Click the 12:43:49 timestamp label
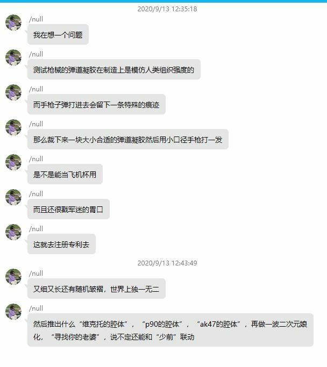 [x=167, y=263]
